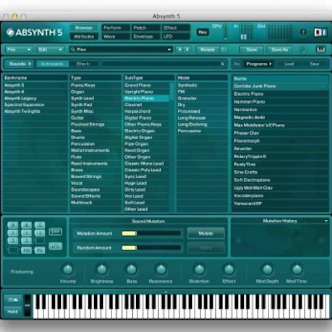Image resolution: width=332 pixels, height=332 pixels.
Task: Toggle the LFO module button in mutation panel
Action: pyautogui.click(x=56, y=246)
